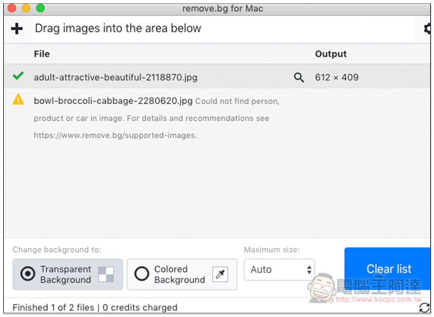The image size is (434, 317).
Task: Click the yellow warning triangle icon
Action: 18,99
